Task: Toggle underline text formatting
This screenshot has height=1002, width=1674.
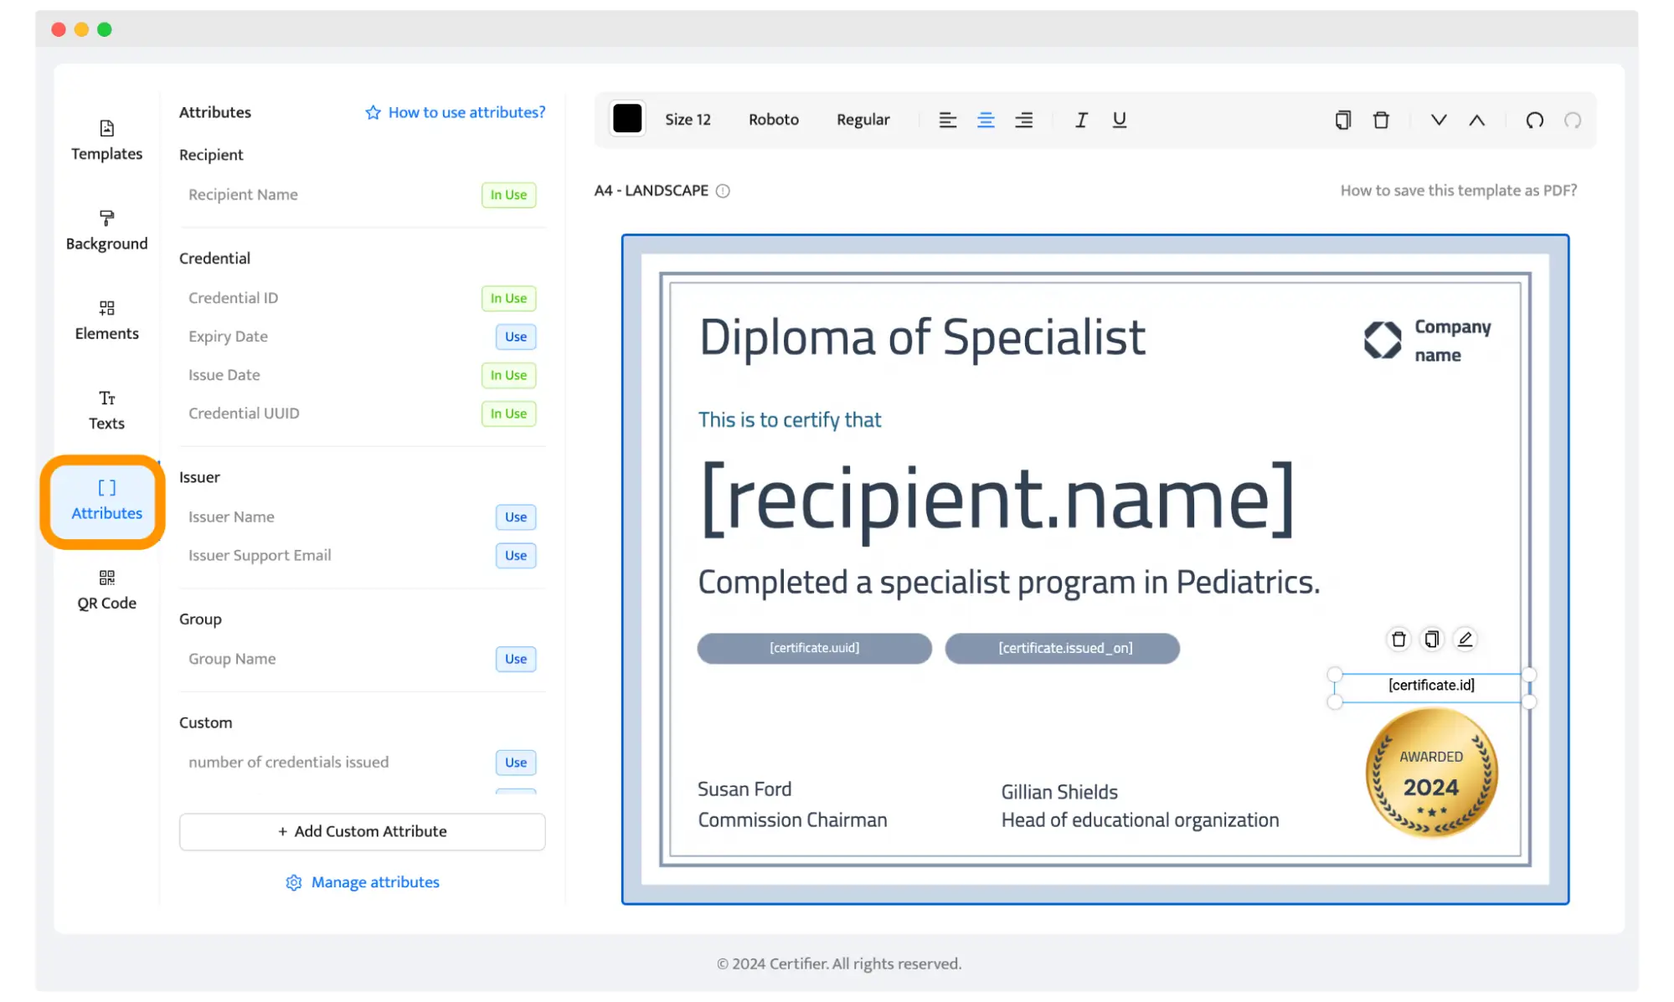Action: [x=1119, y=120]
